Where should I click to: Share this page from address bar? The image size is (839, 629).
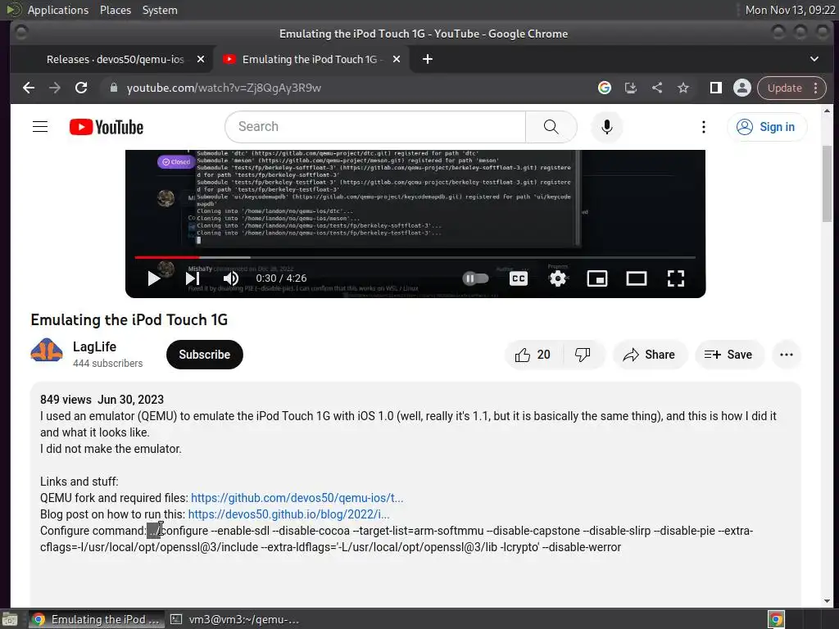[657, 88]
